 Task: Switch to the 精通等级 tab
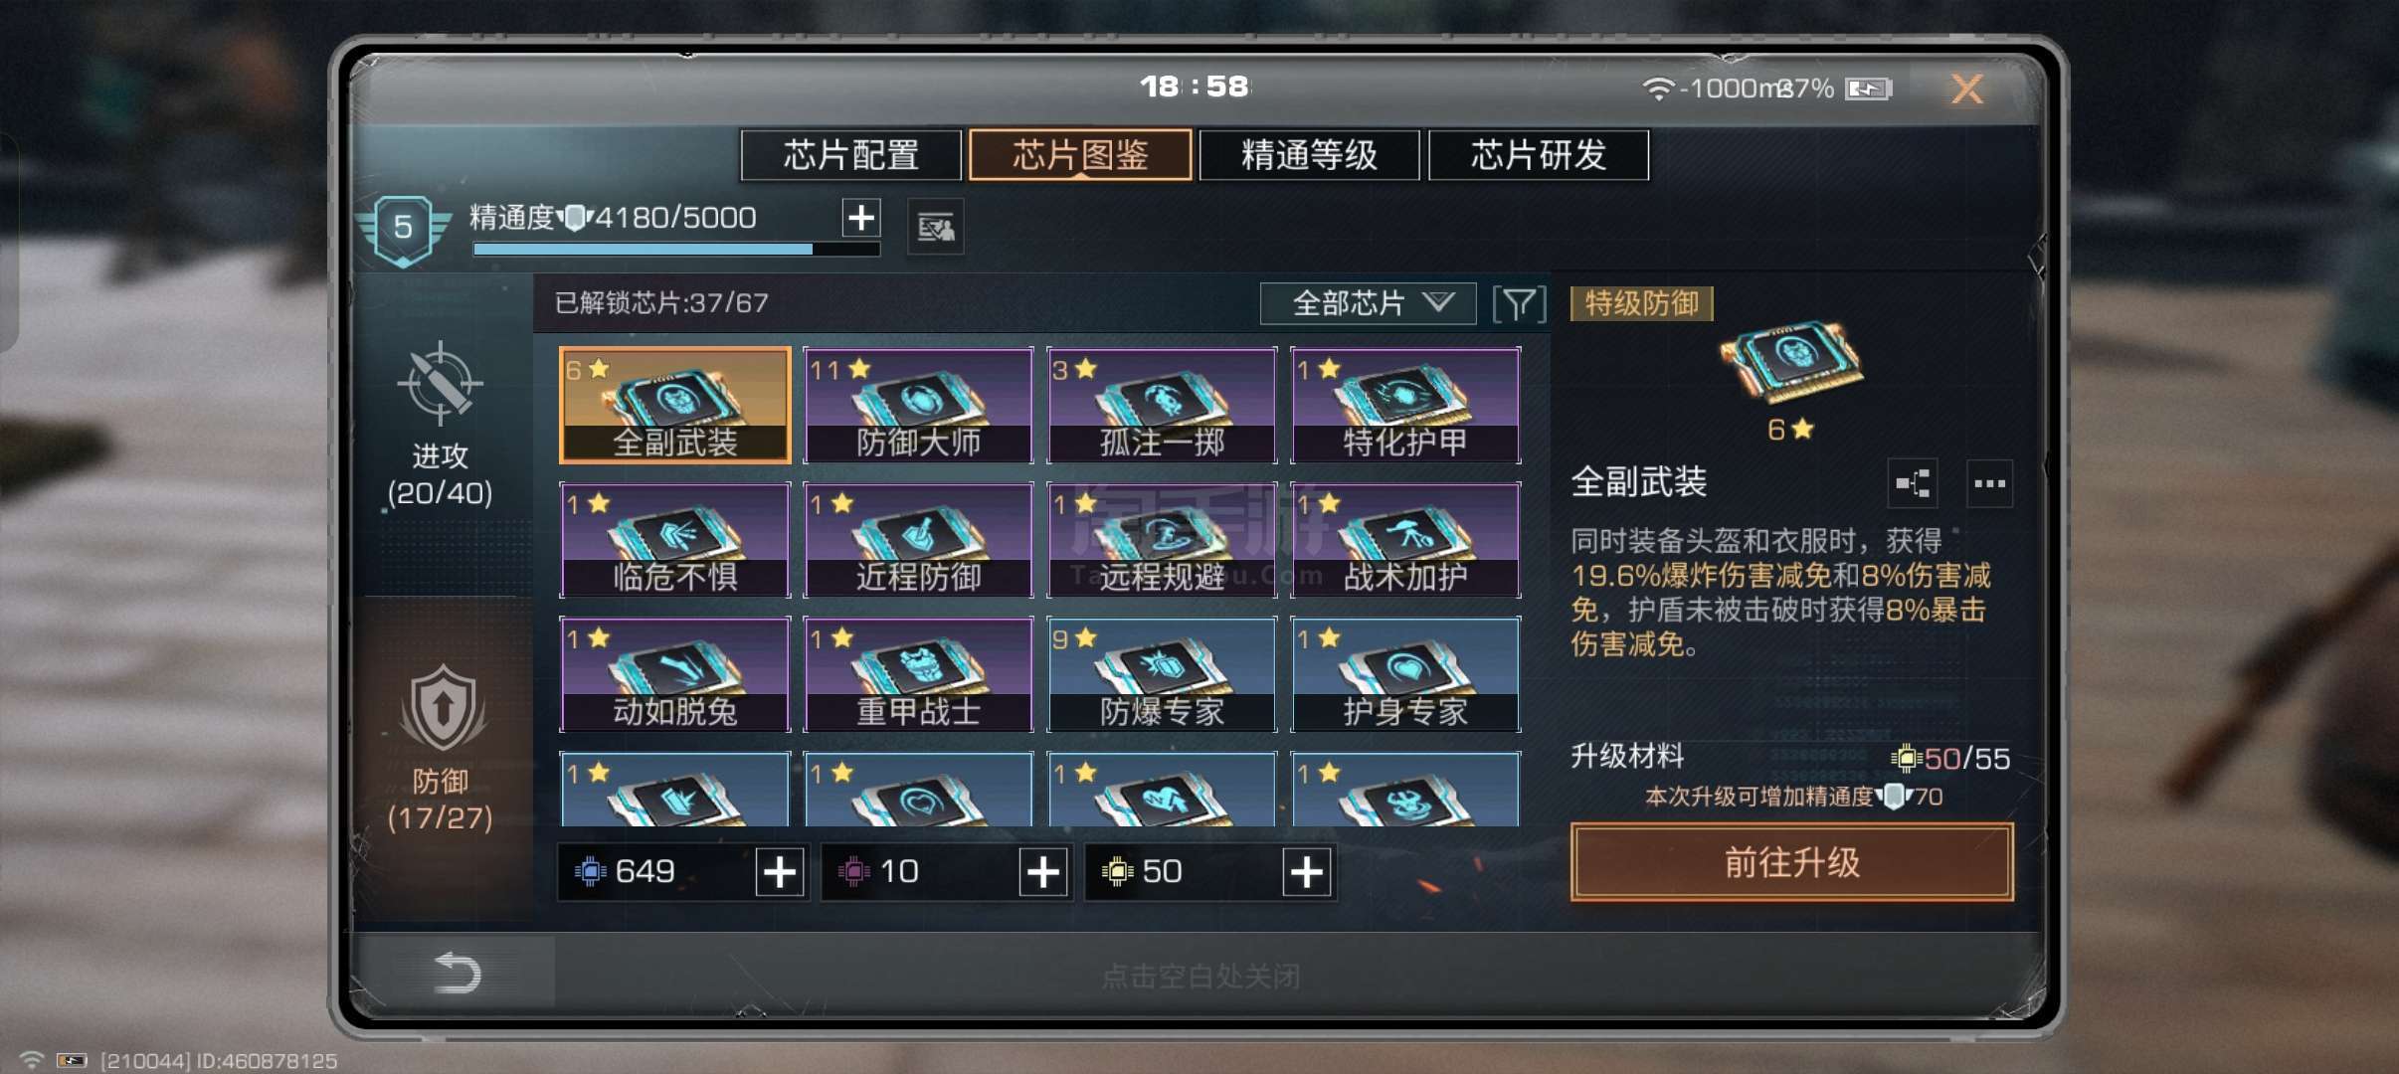coord(1309,155)
